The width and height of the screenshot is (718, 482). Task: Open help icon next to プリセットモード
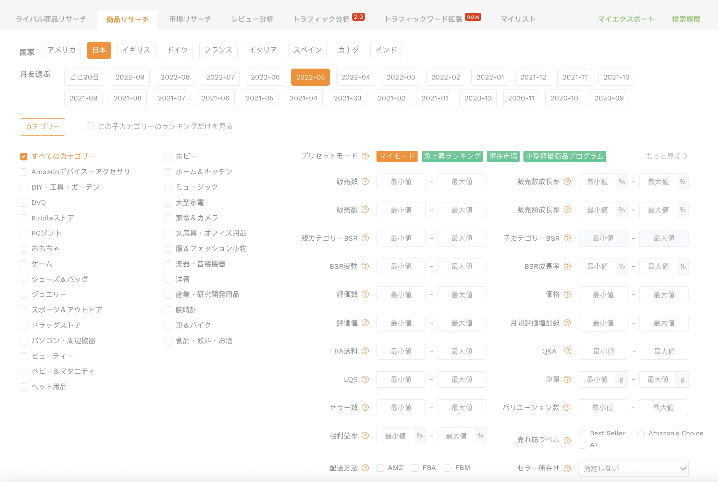tap(365, 156)
